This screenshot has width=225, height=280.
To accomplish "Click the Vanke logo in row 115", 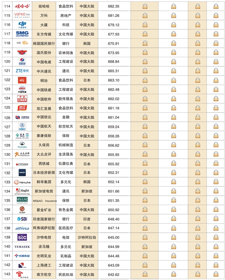I will pos(22,15).
